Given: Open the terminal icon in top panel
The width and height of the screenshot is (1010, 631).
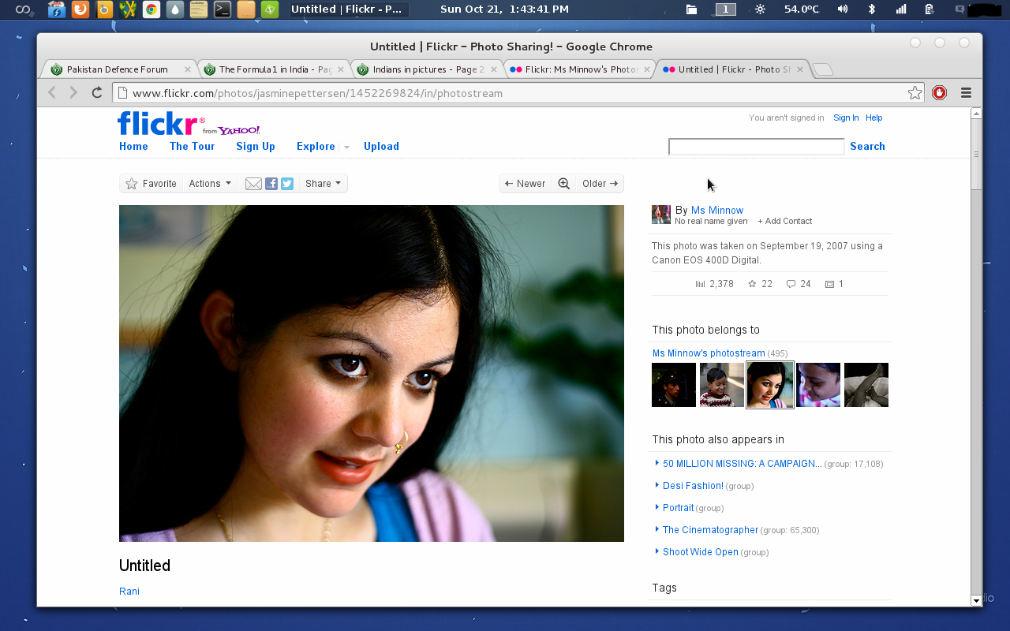Looking at the screenshot, I should (223, 9).
